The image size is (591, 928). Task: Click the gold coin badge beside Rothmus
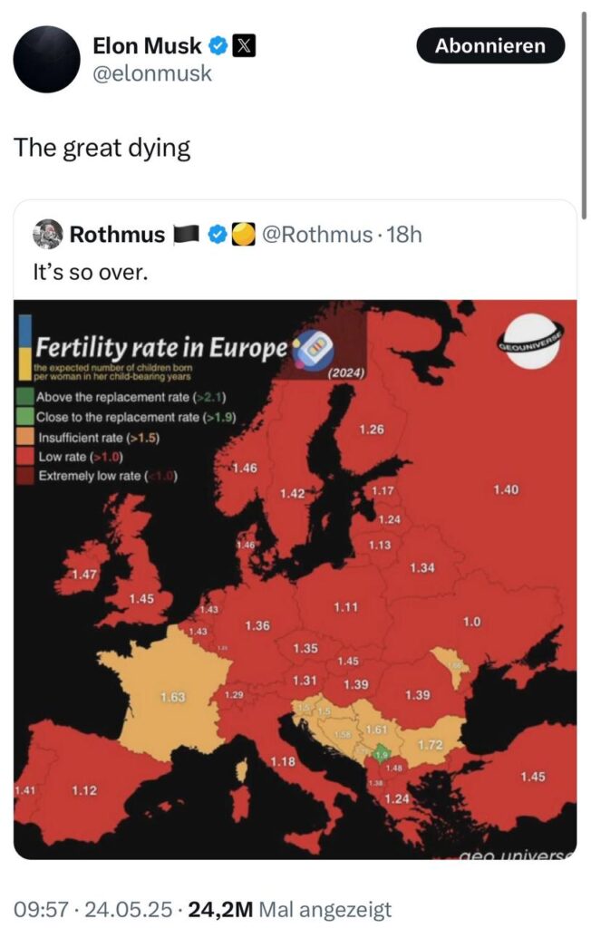(241, 236)
